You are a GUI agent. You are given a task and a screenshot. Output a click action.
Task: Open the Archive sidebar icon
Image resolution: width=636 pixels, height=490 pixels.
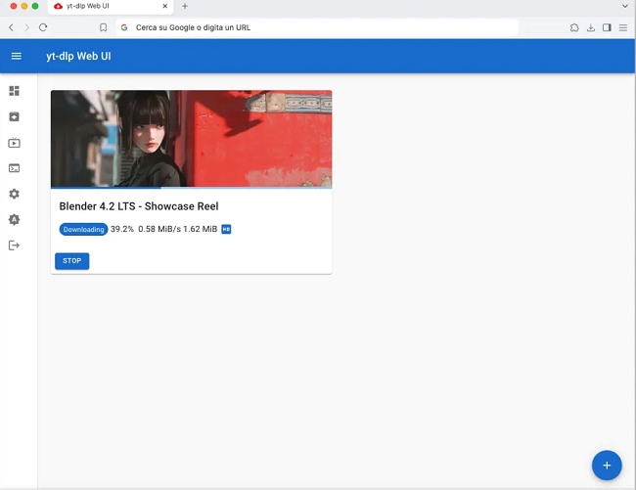[x=14, y=116]
